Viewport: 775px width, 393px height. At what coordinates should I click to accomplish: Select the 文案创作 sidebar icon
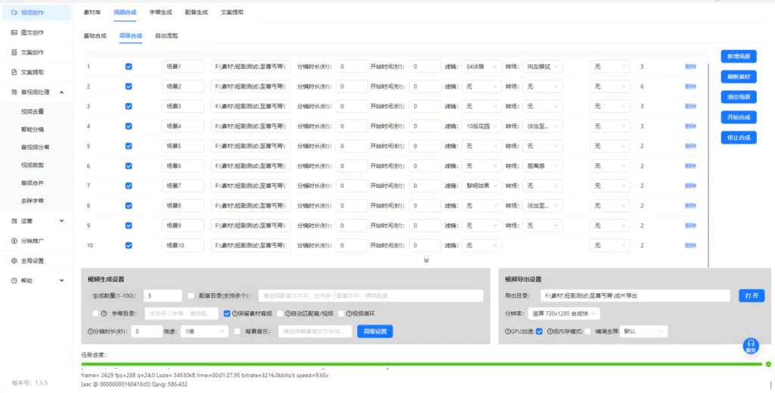14,52
